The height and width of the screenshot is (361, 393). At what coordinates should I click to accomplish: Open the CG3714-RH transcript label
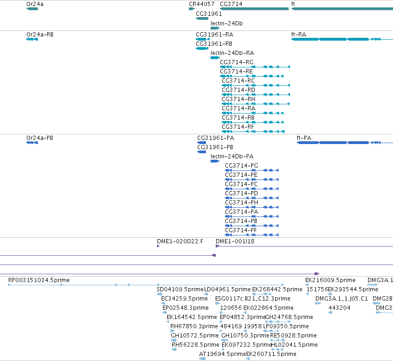point(239,99)
